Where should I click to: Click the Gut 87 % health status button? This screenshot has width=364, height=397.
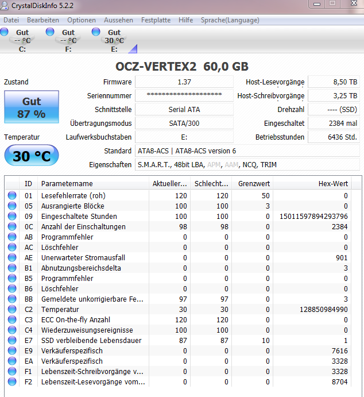coord(32,107)
